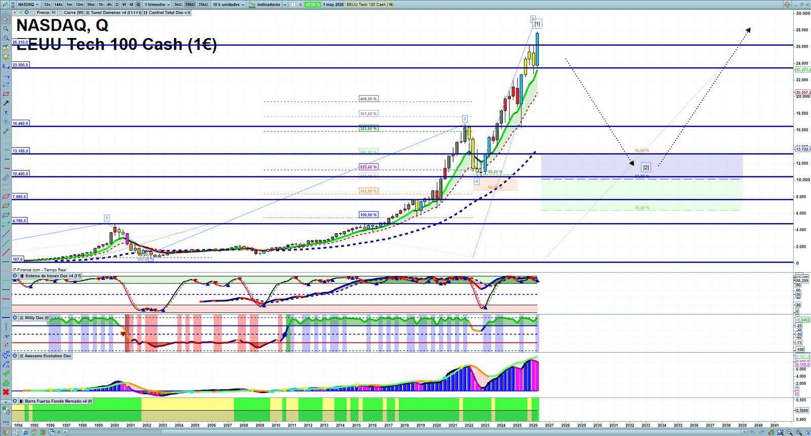Click the chart style candlestick icon at top left
Screen dimensions: 811x436
5,5
